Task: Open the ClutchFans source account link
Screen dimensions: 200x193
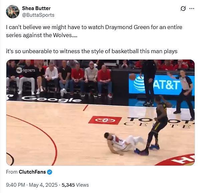Action: (x=32, y=172)
